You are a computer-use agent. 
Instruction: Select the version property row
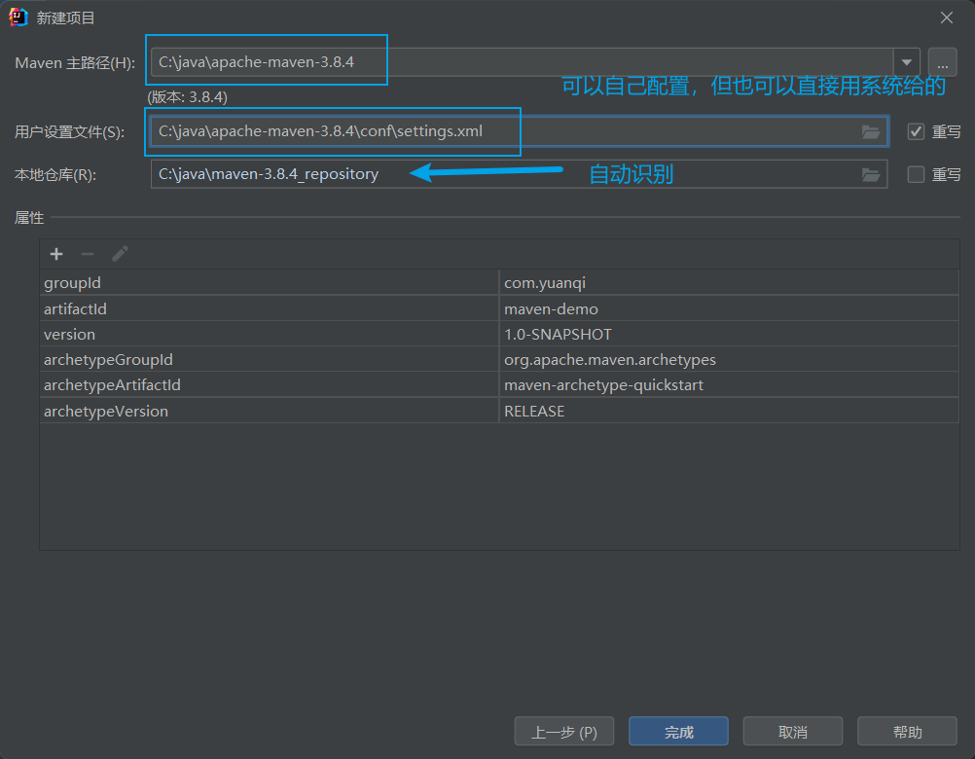point(499,334)
